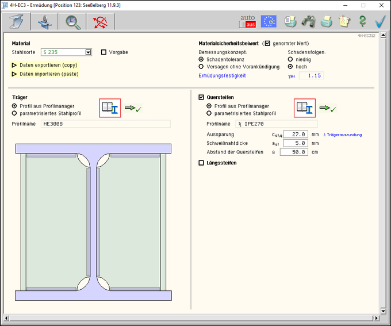391x326 pixels.
Task: Expand Daten exportieren (copy)
Action: [14, 66]
